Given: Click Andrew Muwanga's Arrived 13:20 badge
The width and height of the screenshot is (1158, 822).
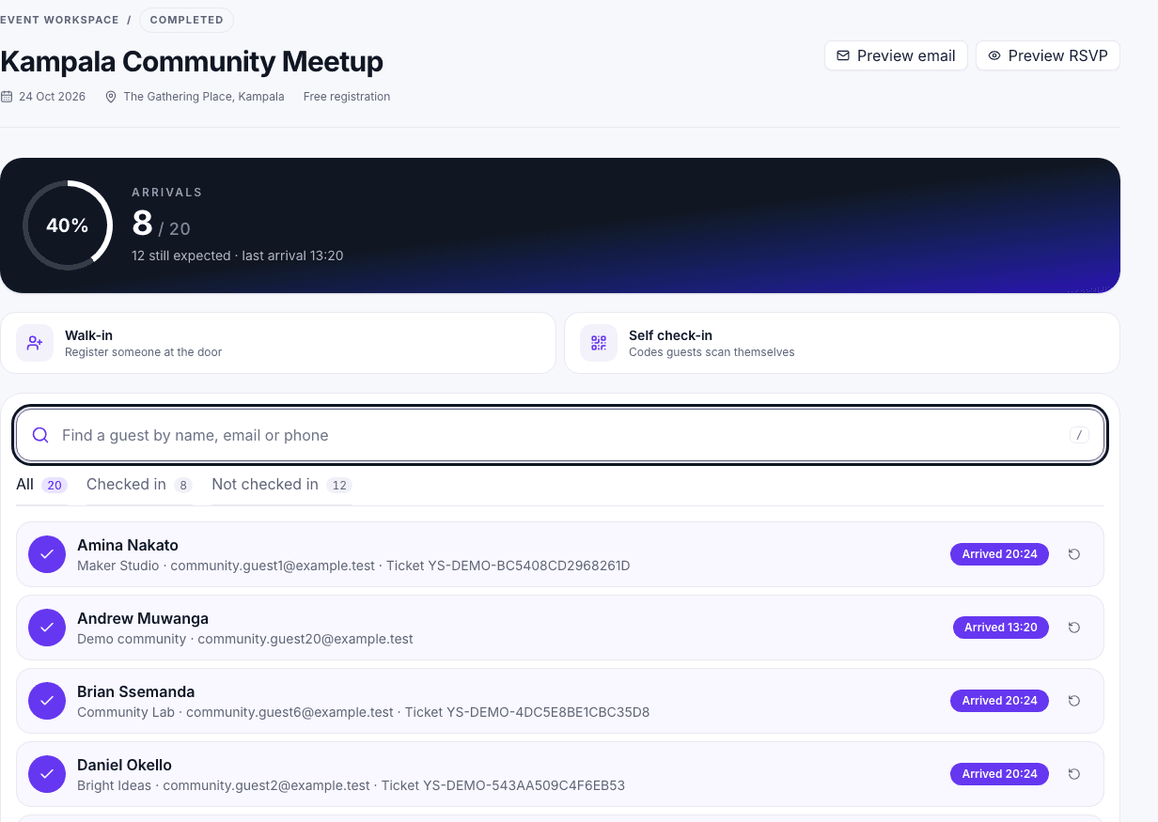Looking at the screenshot, I should pos(1001,628).
